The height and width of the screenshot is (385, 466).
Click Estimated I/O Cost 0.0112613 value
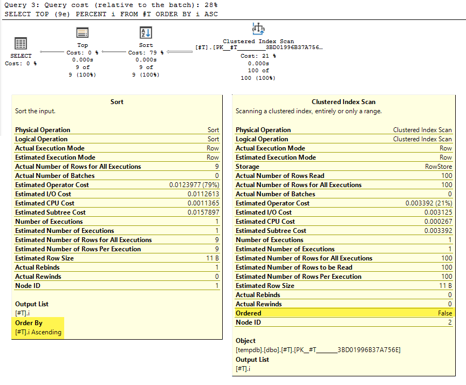203,194
